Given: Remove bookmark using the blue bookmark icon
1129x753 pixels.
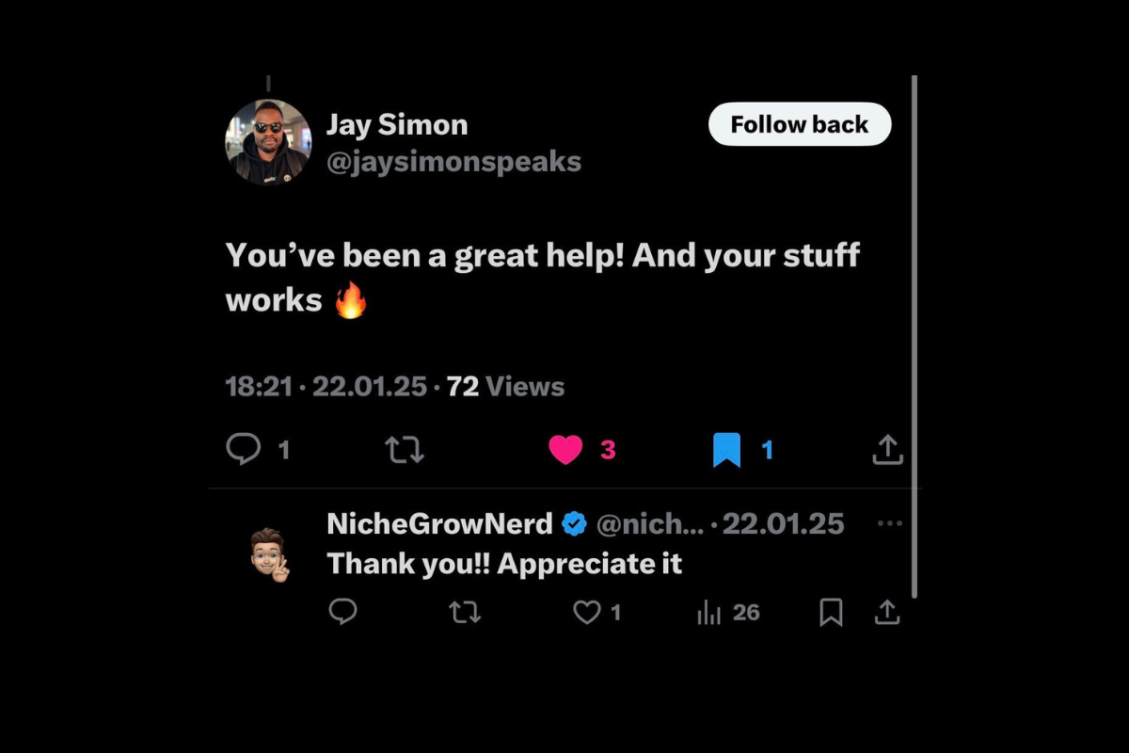Looking at the screenshot, I should 726,450.
